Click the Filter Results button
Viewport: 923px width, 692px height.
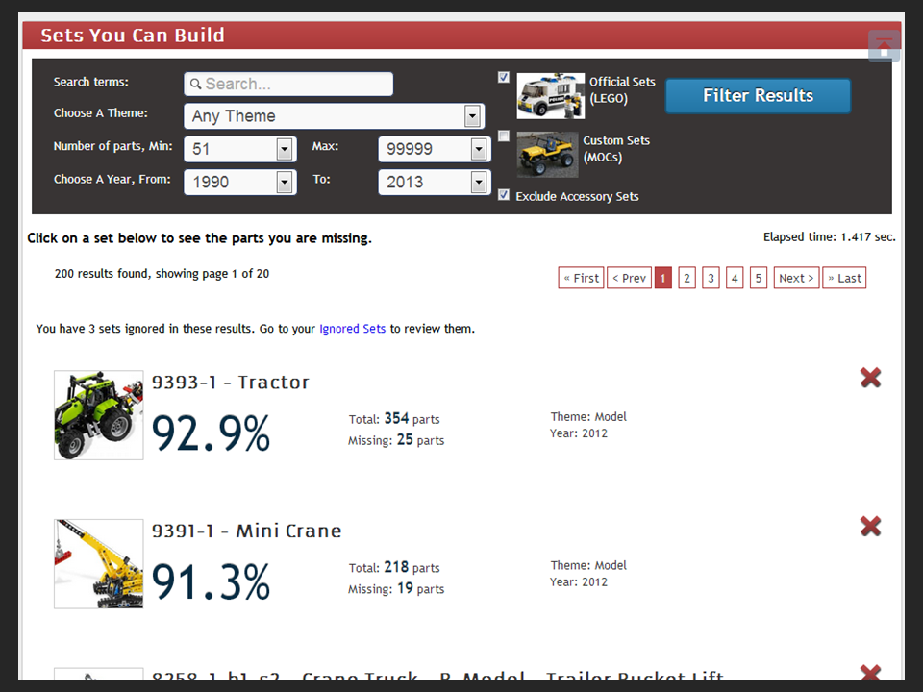(759, 96)
